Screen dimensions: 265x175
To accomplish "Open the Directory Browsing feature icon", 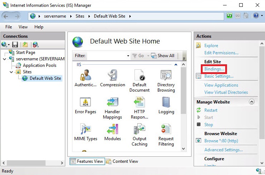I will coord(166,75).
